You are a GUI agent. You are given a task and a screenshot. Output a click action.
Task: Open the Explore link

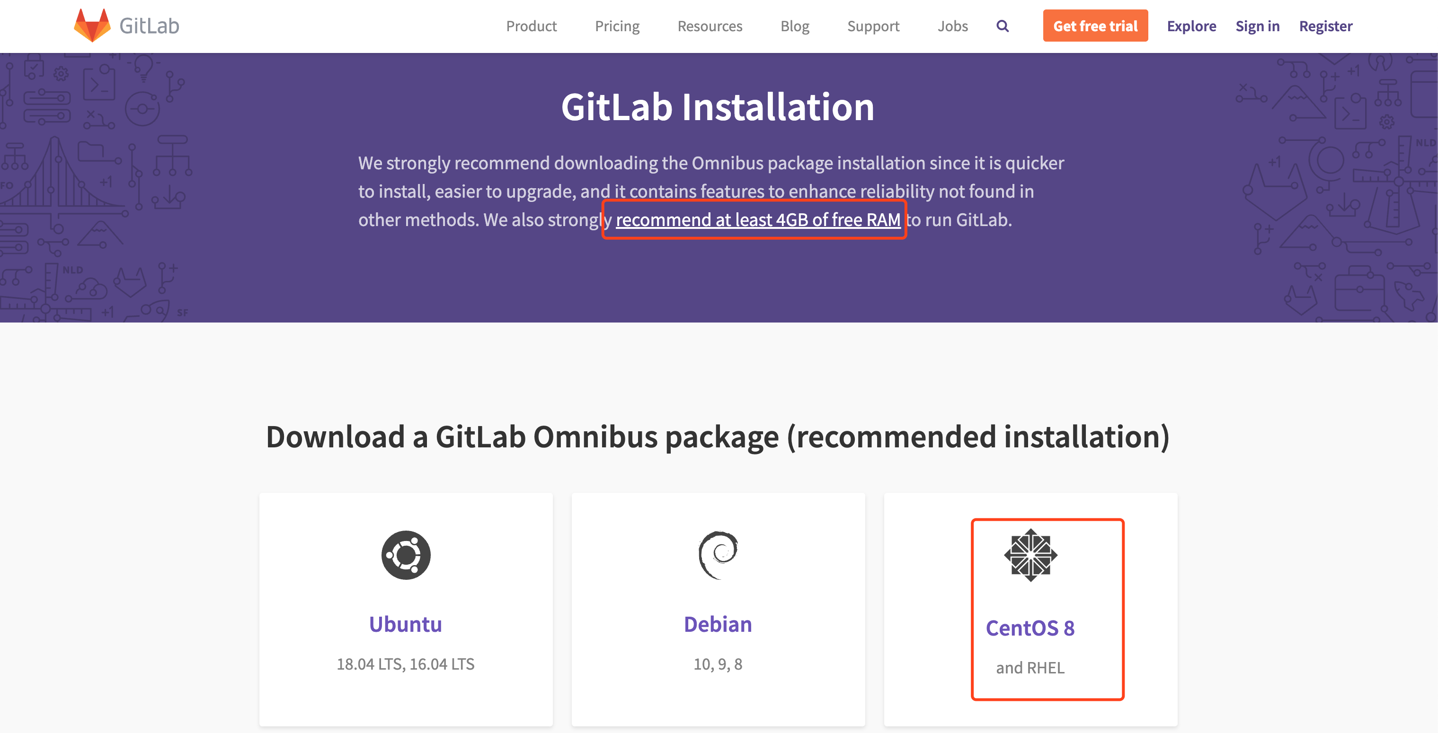(x=1191, y=26)
